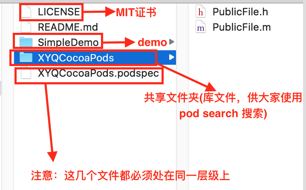Select the SimpleDemo folder name
Screen dimensions: 306x190
[x=68, y=42]
